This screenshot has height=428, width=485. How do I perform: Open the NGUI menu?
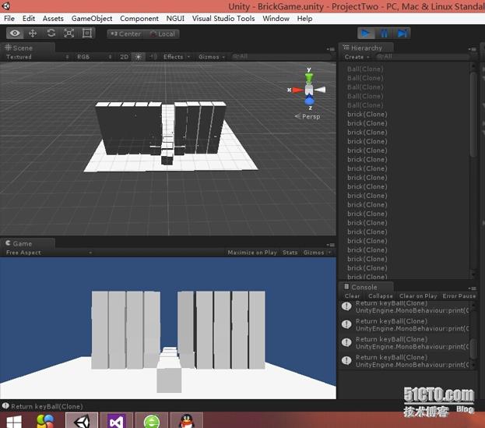tap(175, 19)
